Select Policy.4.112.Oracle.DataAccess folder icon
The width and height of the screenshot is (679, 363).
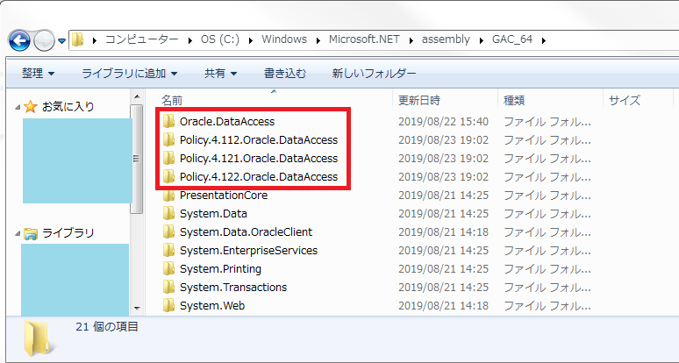tap(168, 140)
